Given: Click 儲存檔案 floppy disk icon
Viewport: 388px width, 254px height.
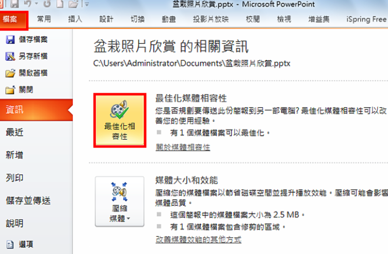Looking at the screenshot, I should [x=10, y=39].
